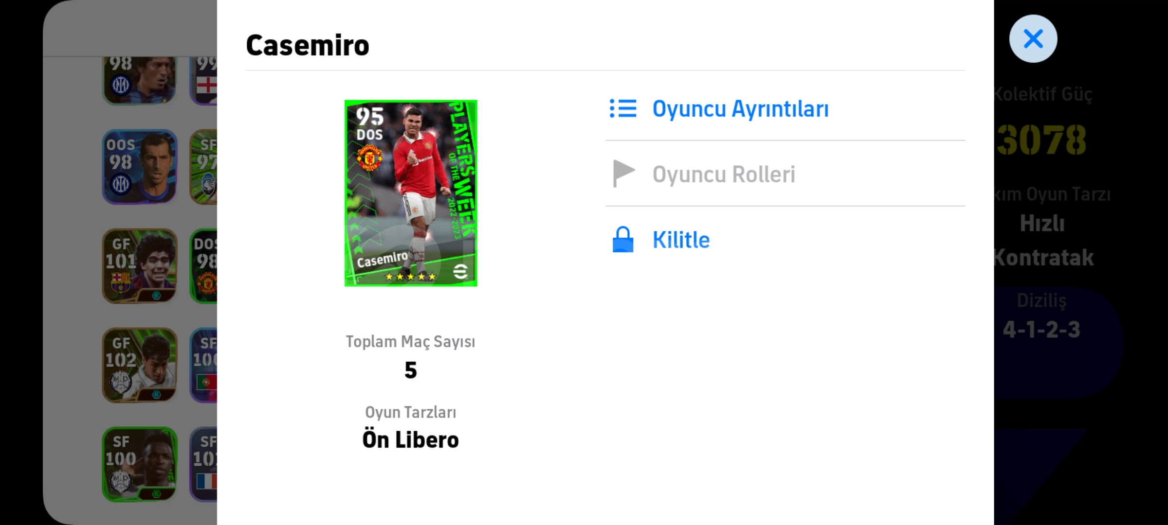Open Oyuncu Ayrıntıları player details
Image resolution: width=1168 pixels, height=525 pixels.
click(x=785, y=108)
